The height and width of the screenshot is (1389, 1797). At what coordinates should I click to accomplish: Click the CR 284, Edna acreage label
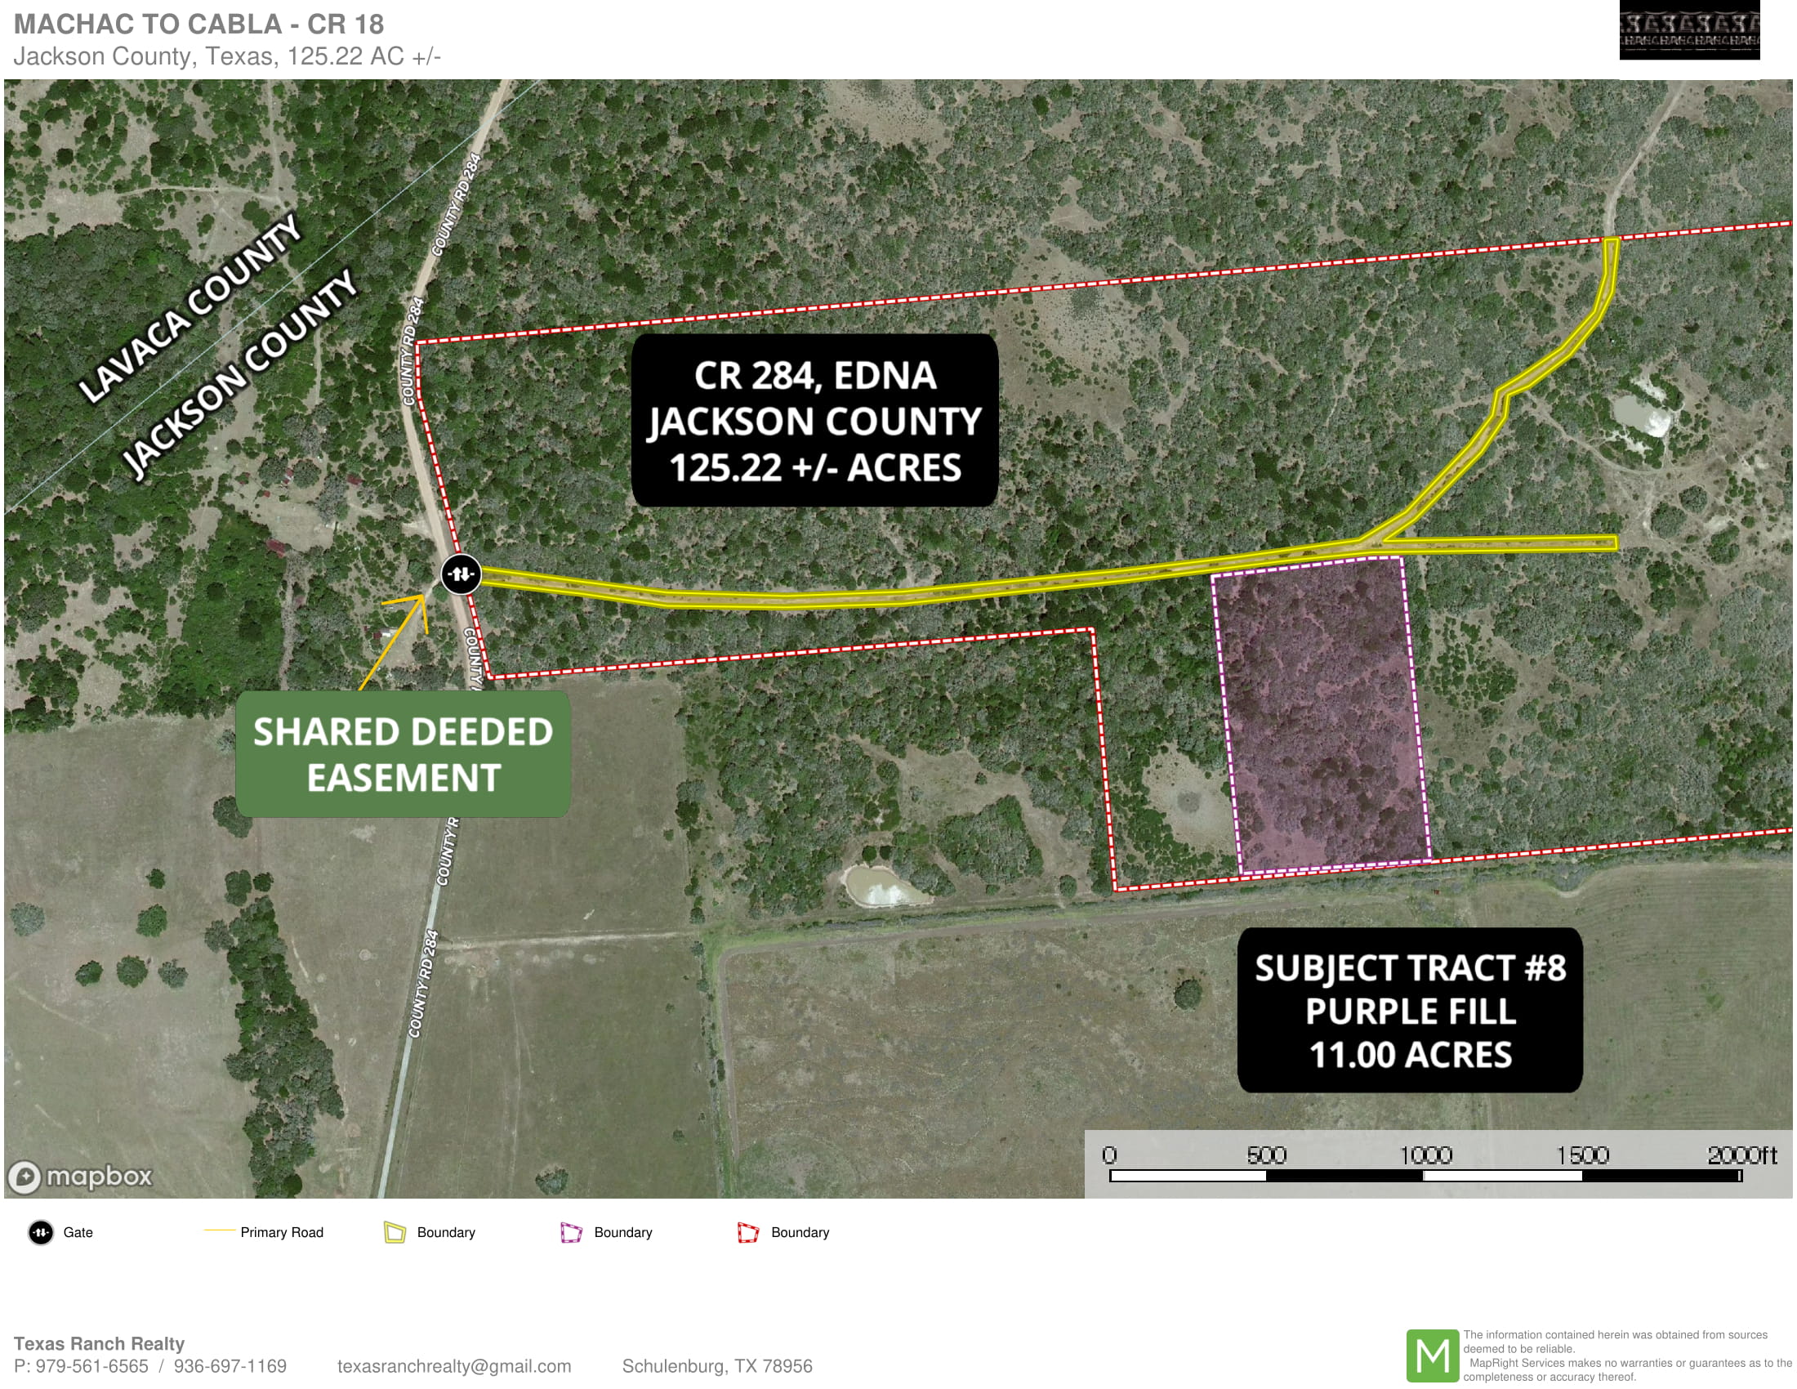click(814, 421)
